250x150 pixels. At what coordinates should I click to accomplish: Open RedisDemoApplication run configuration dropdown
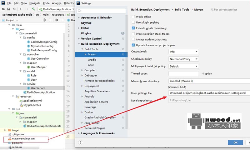click(56, 9)
